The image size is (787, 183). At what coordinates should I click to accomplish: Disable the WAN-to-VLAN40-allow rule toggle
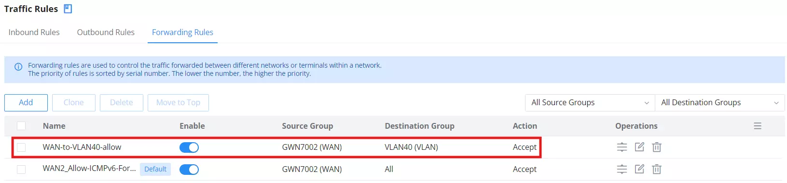pos(189,147)
